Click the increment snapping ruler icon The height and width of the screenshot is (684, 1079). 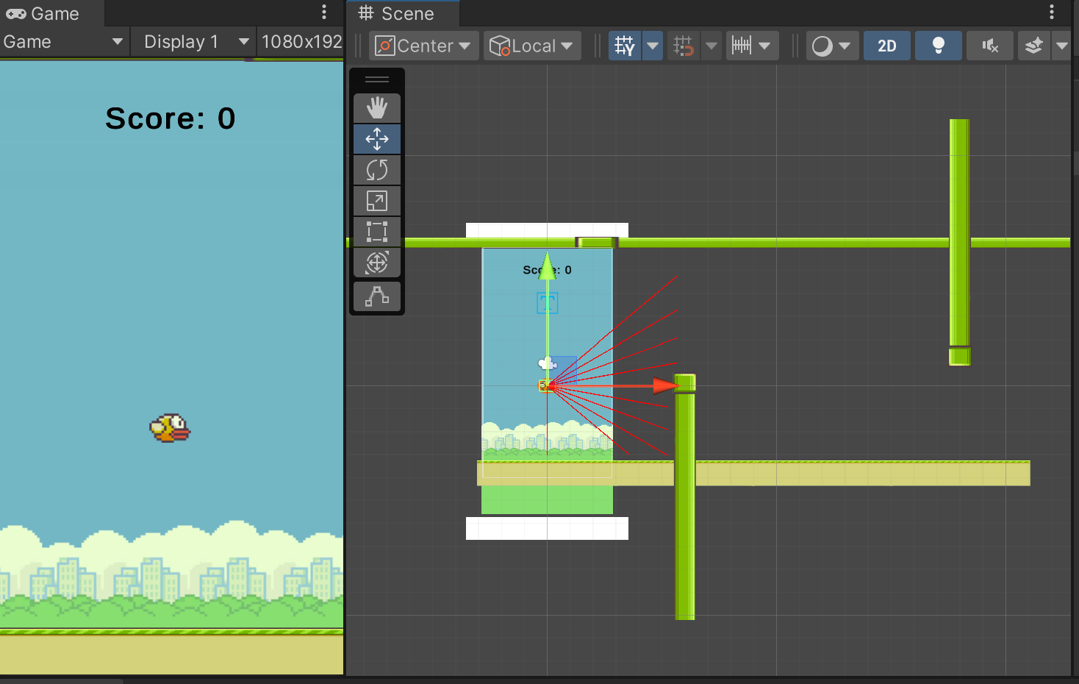coord(742,46)
